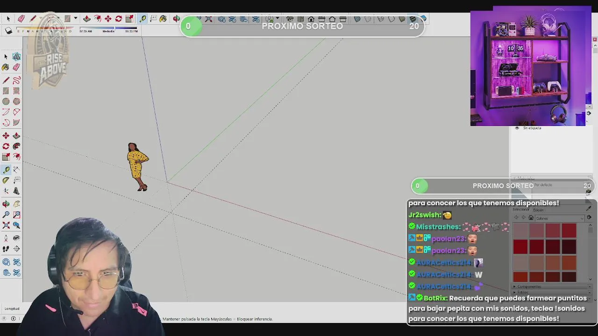Select the Tape Measure in left toolbar
The height and width of the screenshot is (336, 598).
click(6, 169)
